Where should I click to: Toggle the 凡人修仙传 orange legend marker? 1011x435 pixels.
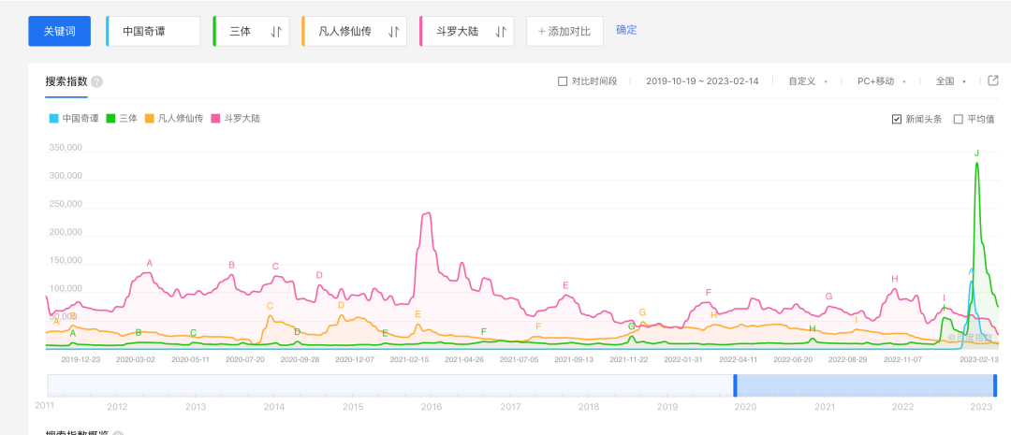click(x=150, y=119)
